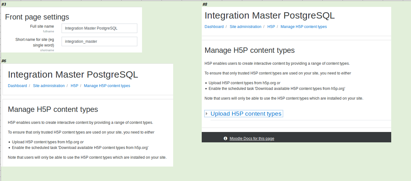
Task: Click the Short name for site field
Action: tap(99, 41)
